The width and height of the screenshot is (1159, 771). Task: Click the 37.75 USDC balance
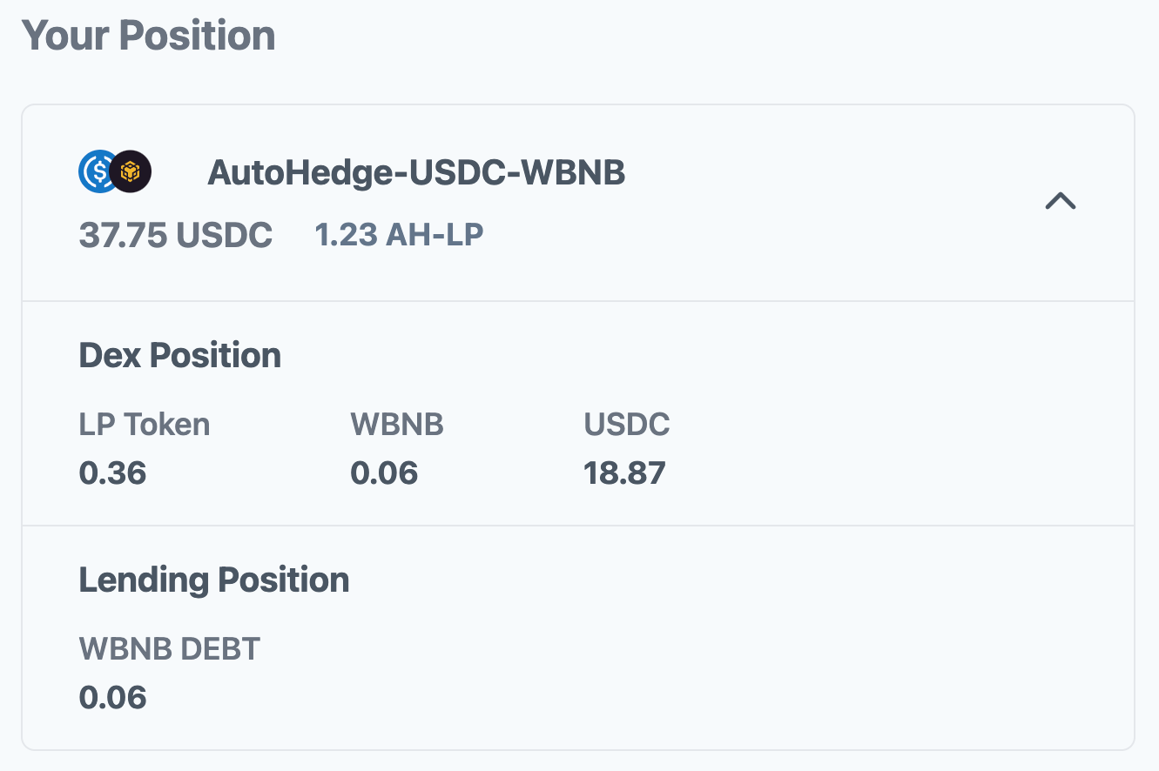click(x=176, y=235)
